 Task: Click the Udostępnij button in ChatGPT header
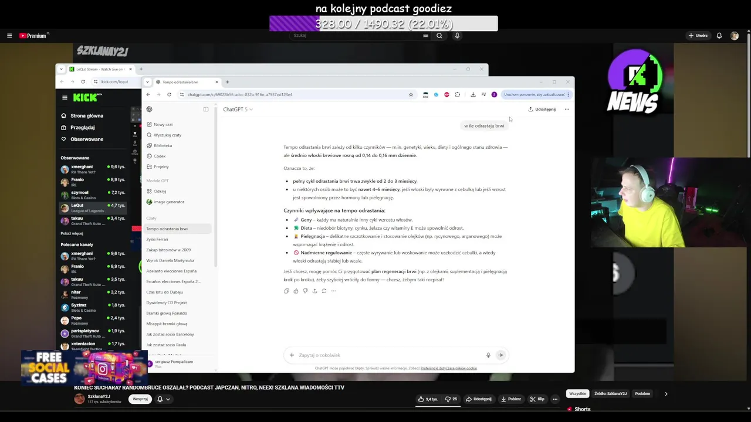coord(542,109)
